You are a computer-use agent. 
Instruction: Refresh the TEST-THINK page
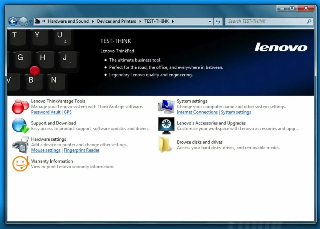point(218,21)
